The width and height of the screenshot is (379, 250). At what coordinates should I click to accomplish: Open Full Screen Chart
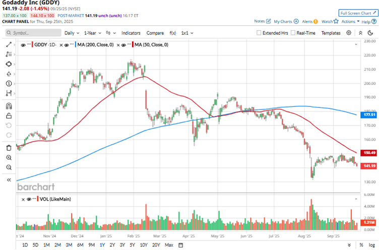click(x=358, y=13)
